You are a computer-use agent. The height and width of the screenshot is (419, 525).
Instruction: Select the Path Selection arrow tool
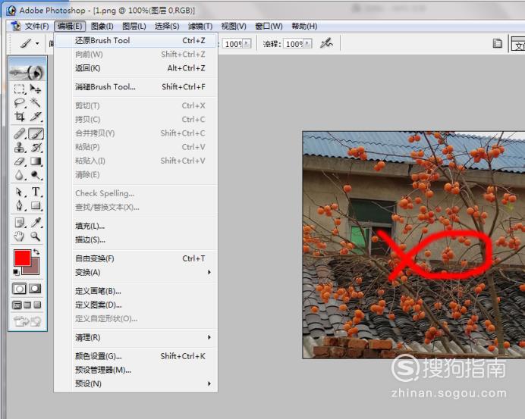tap(20, 192)
